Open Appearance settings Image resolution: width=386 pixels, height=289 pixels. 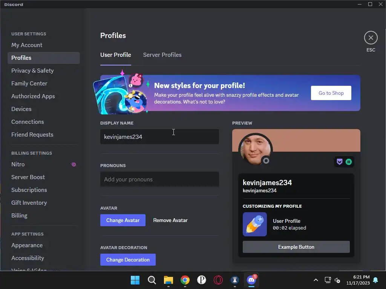pyautogui.click(x=44, y=245)
